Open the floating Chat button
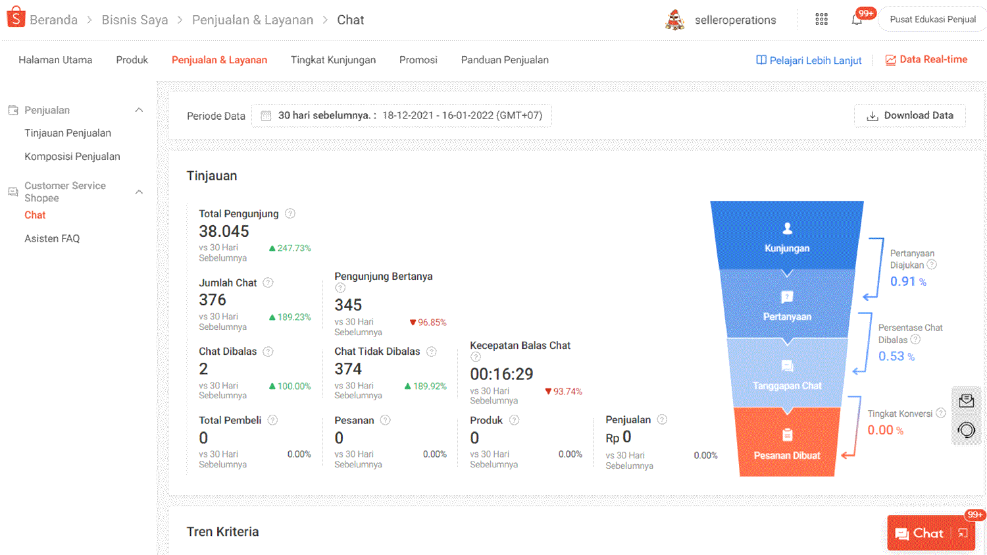Screen dimensions: 987x555 click(x=921, y=533)
